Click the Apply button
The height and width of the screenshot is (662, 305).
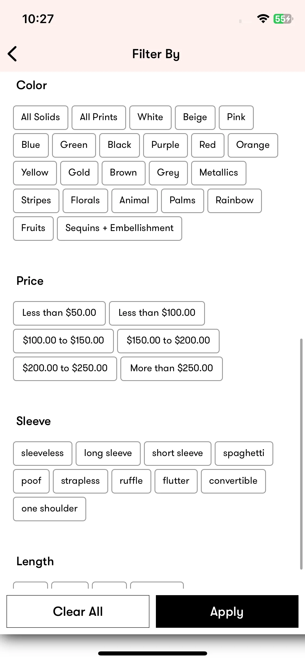click(227, 611)
